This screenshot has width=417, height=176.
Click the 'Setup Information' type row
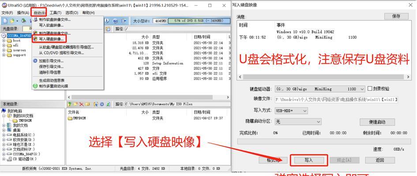click(168, 63)
